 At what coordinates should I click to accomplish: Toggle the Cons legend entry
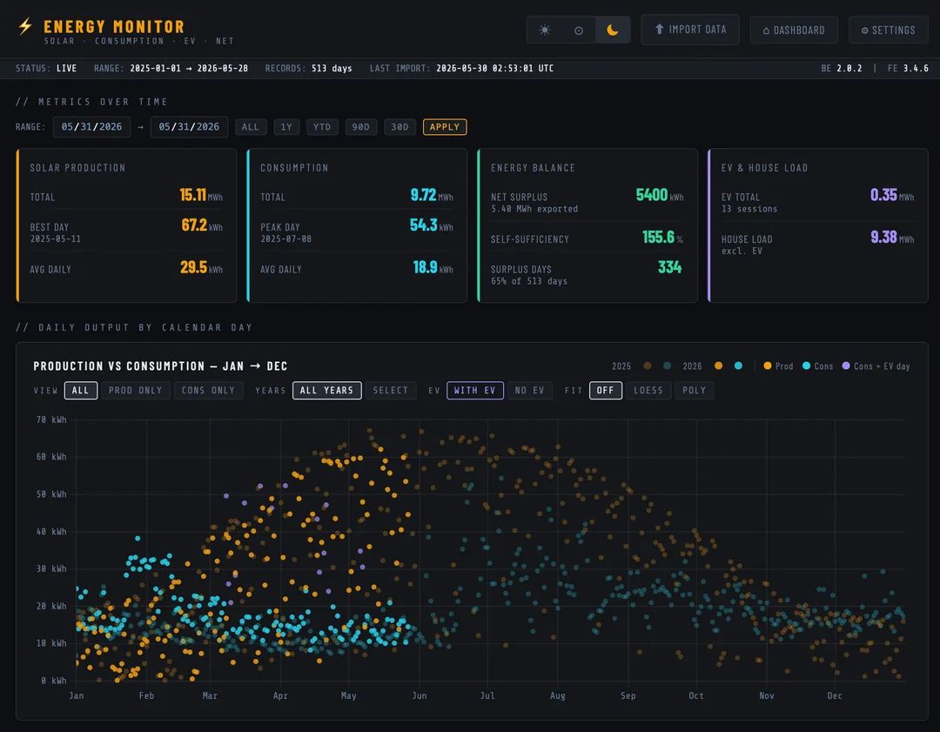point(817,366)
